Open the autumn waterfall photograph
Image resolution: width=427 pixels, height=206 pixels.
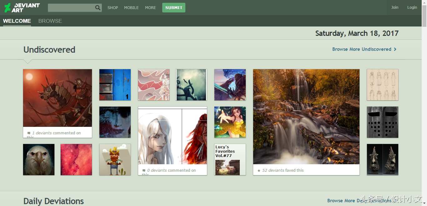[x=306, y=117]
